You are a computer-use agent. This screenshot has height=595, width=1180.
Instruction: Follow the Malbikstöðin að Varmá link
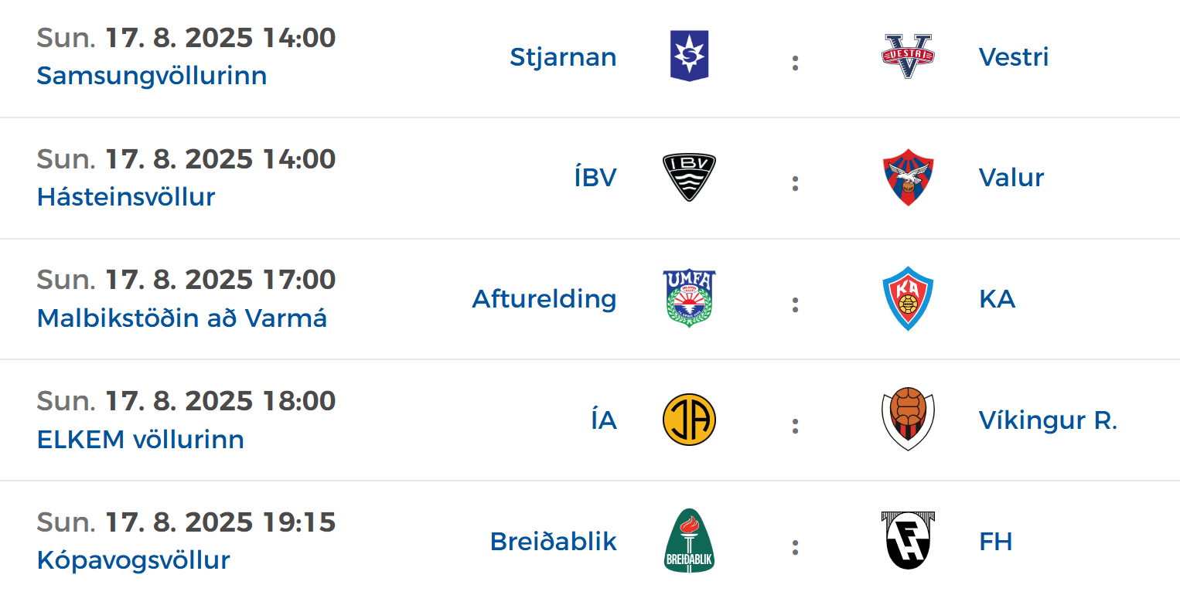point(182,318)
